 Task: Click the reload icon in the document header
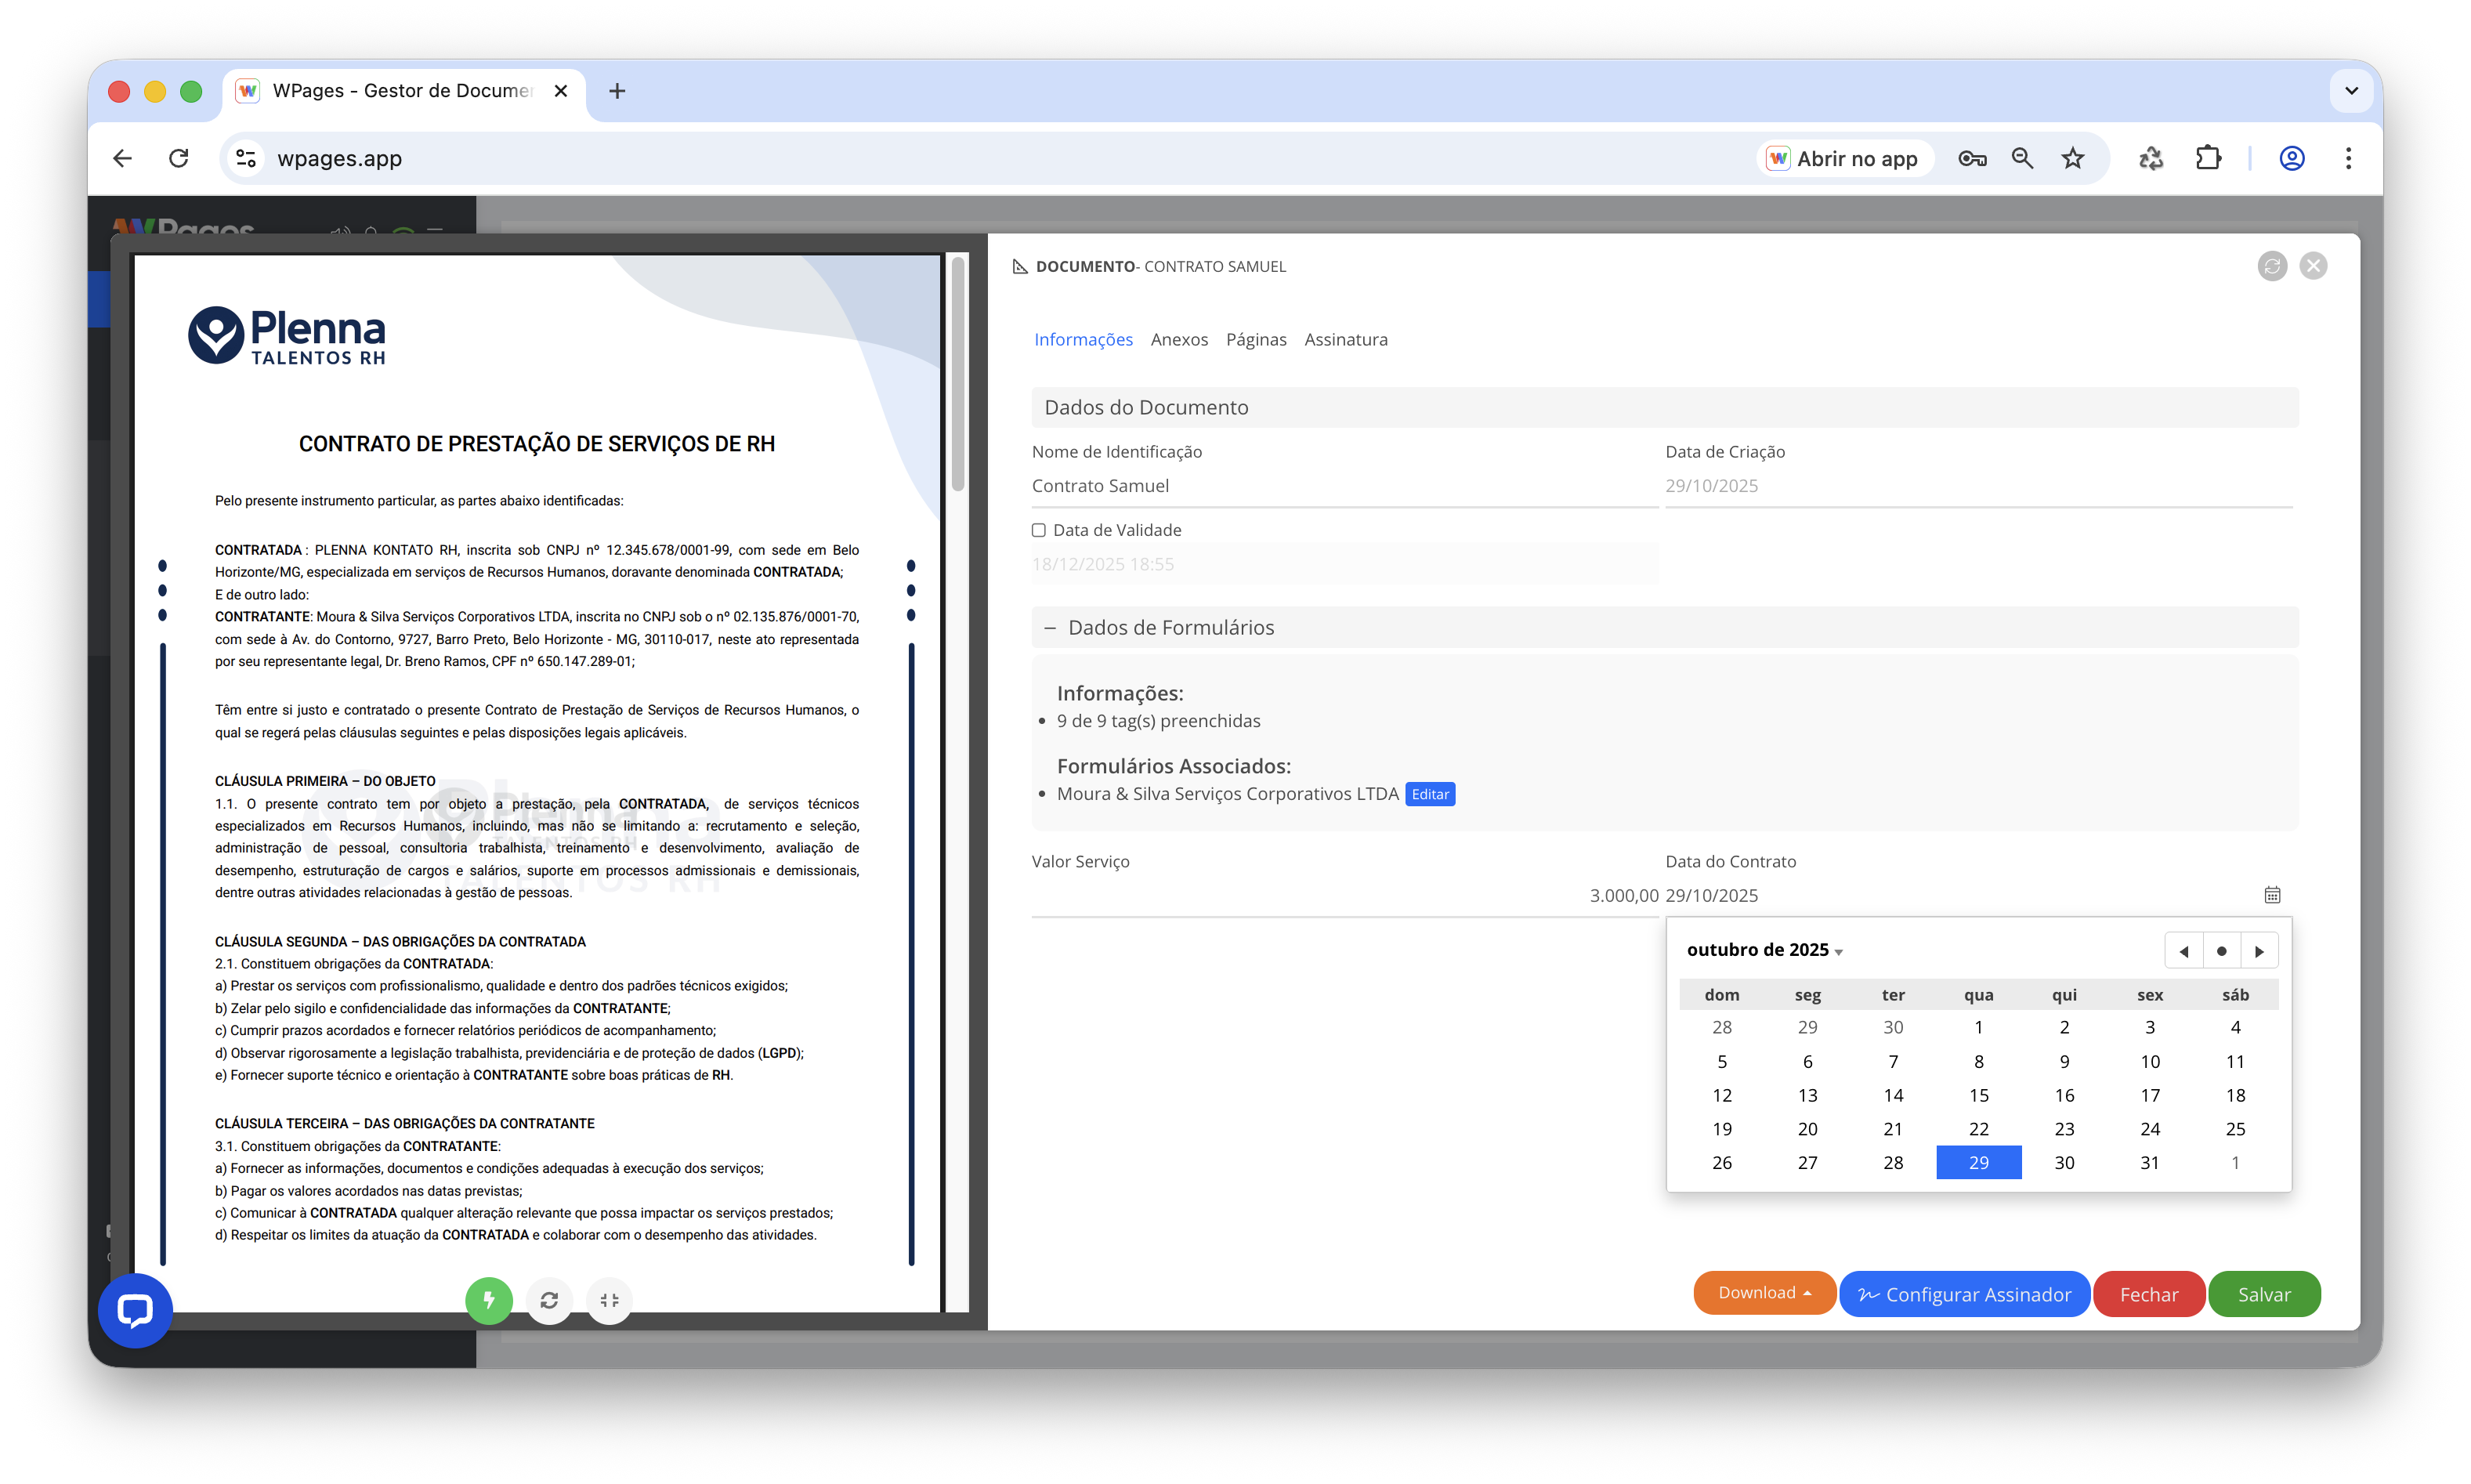2271,266
